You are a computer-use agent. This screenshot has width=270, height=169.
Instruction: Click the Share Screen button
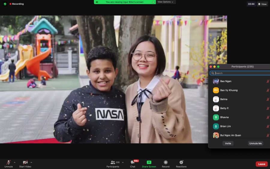point(149,164)
